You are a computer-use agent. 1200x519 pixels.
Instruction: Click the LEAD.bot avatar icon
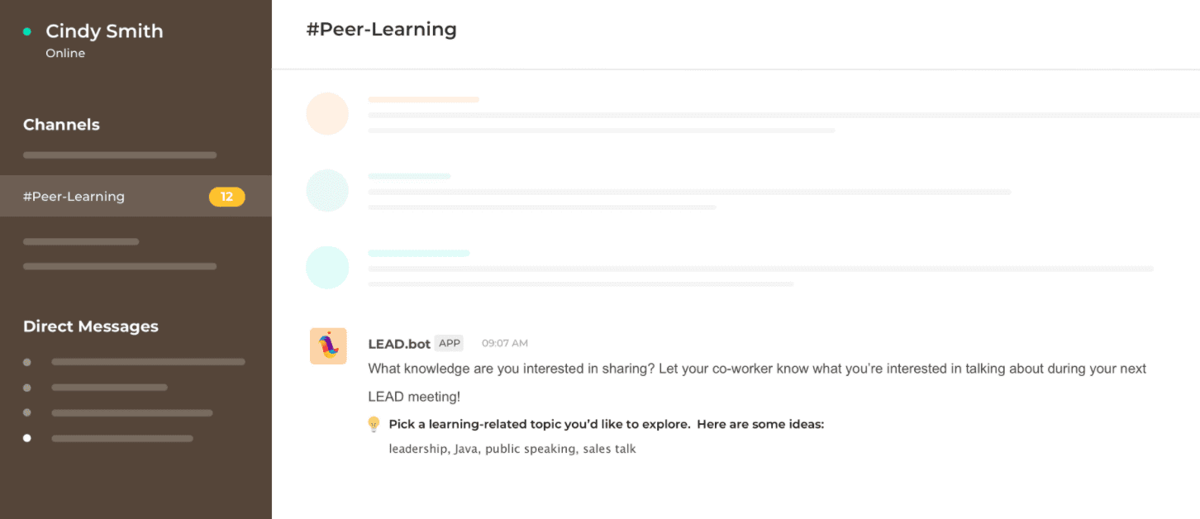tap(328, 346)
